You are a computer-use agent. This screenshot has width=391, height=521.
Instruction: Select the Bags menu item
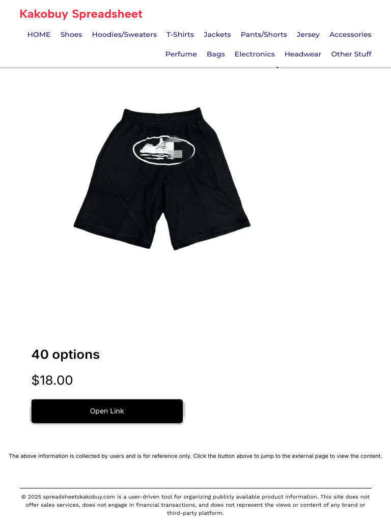[216, 54]
